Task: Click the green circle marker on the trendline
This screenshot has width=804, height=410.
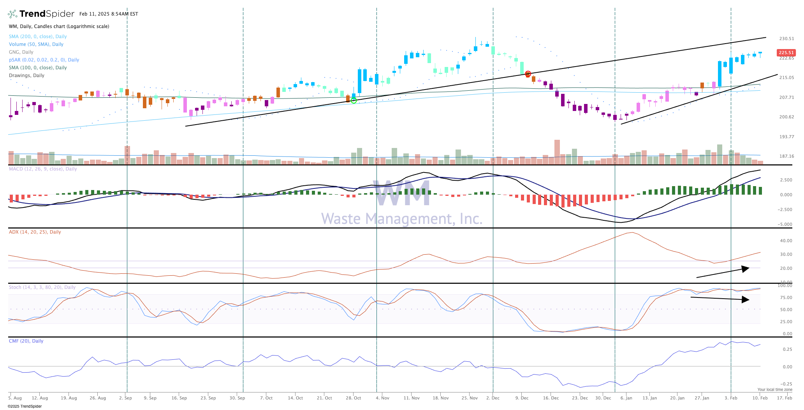Action: (354, 101)
